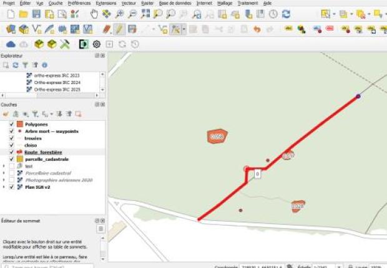Click the orange Undo arrow
The height and width of the screenshot is (268, 387).
pyautogui.click(x=257, y=29)
